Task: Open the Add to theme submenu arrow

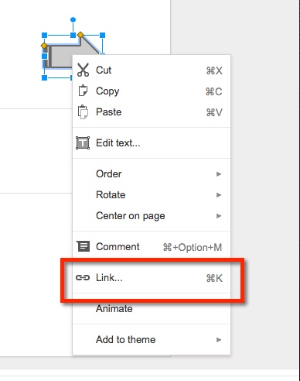Action: (x=219, y=340)
